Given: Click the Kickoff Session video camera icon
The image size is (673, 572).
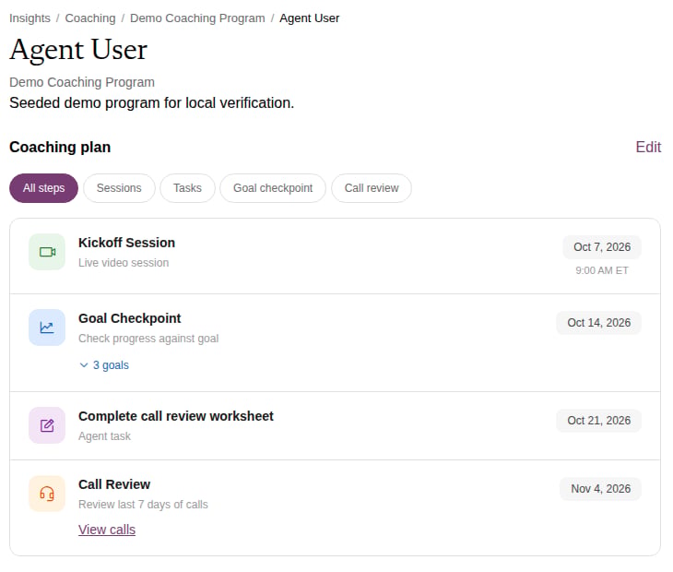Looking at the screenshot, I should pos(47,252).
